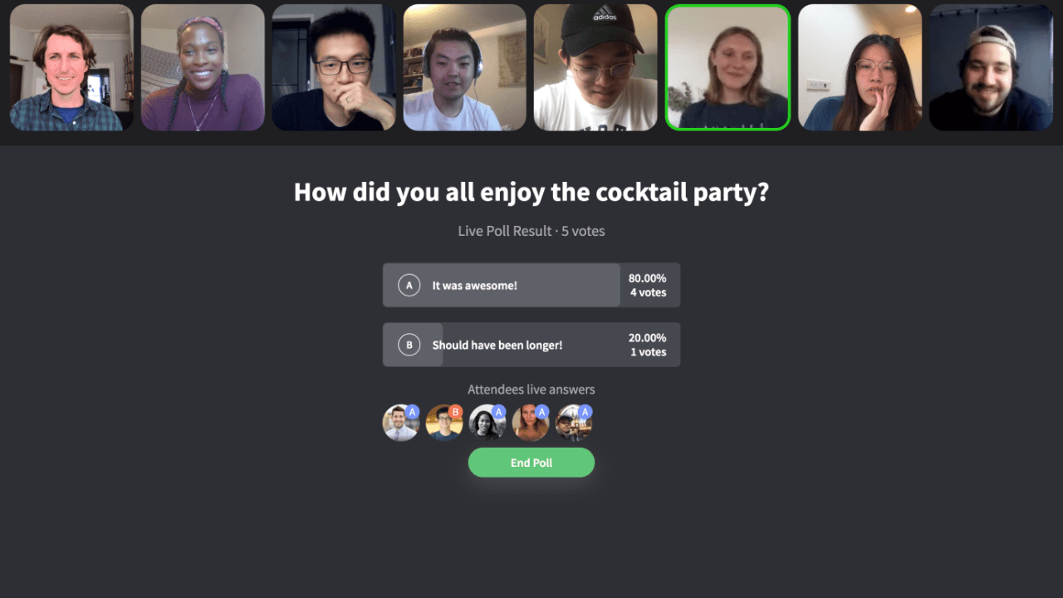The width and height of the screenshot is (1063, 598).
Task: Select answer option A "It was awesome!"
Action: (x=531, y=285)
